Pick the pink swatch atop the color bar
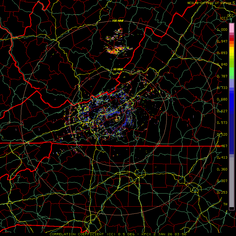This screenshot has width=236, height=236. tap(232, 28)
